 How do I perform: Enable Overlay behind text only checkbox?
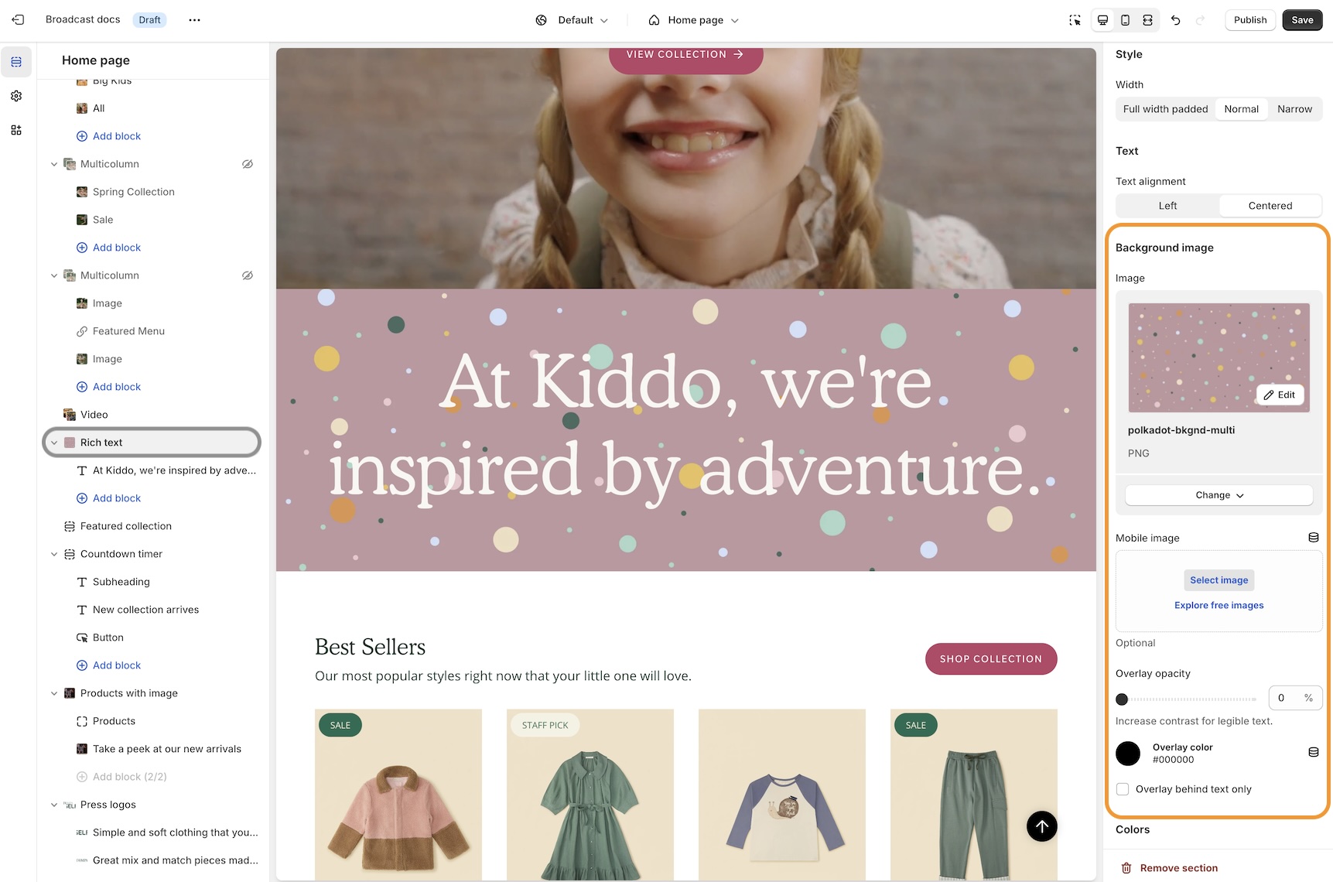click(x=1123, y=789)
